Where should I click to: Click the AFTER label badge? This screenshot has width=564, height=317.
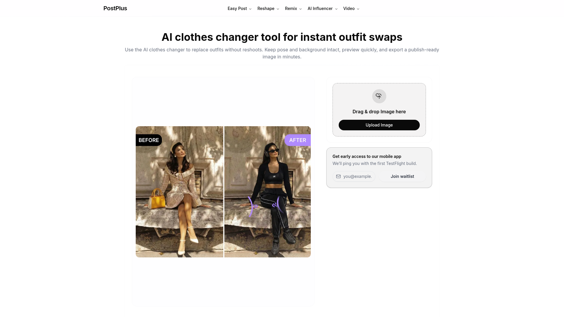pos(298,140)
